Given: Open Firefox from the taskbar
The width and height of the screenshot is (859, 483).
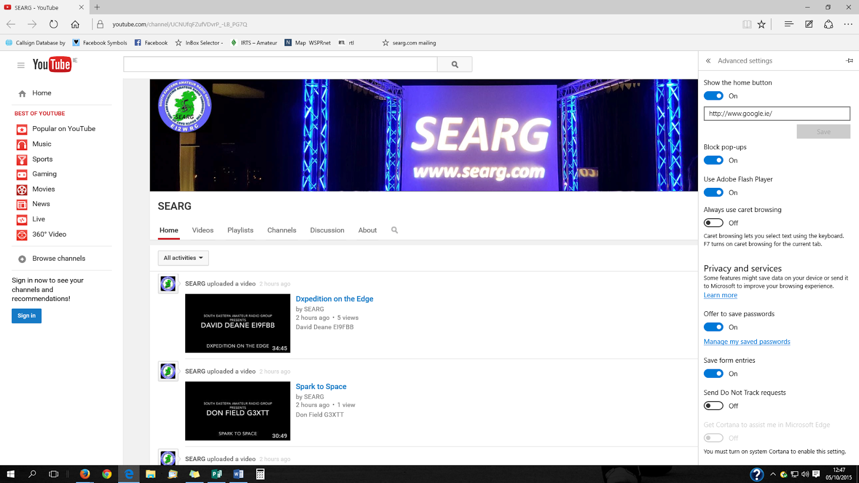Looking at the screenshot, I should pos(85,474).
